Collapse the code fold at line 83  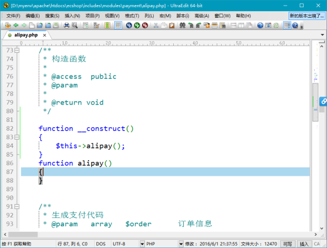tap(17, 137)
